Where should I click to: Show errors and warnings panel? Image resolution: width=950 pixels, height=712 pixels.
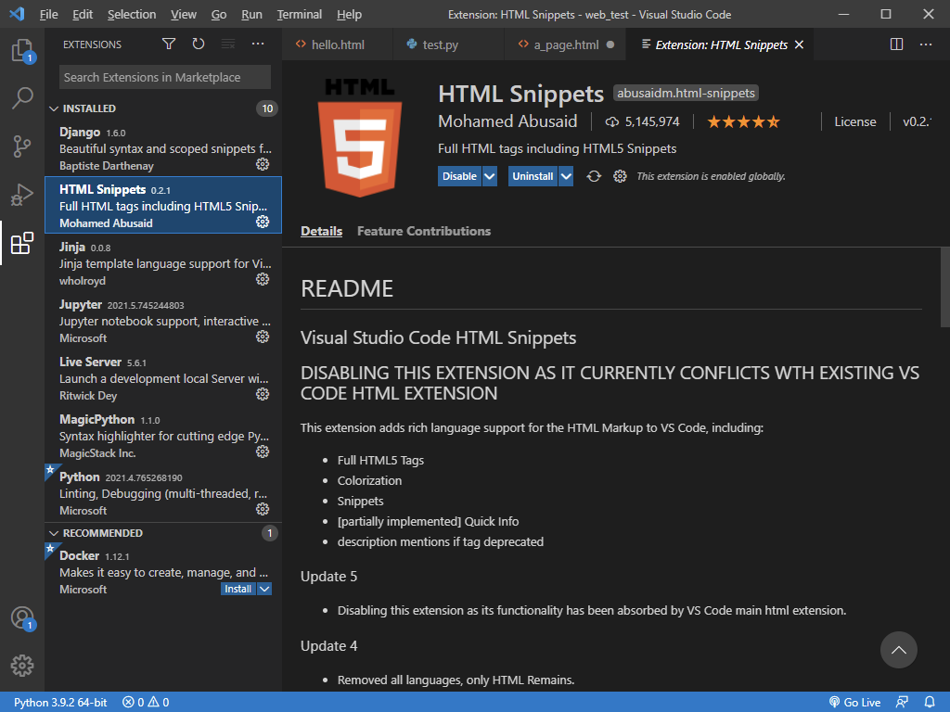click(146, 703)
